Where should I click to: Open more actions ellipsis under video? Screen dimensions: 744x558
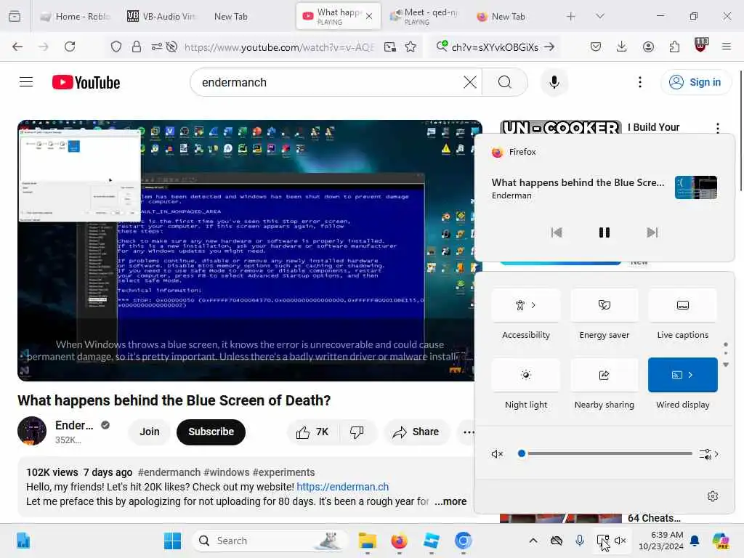point(469,432)
